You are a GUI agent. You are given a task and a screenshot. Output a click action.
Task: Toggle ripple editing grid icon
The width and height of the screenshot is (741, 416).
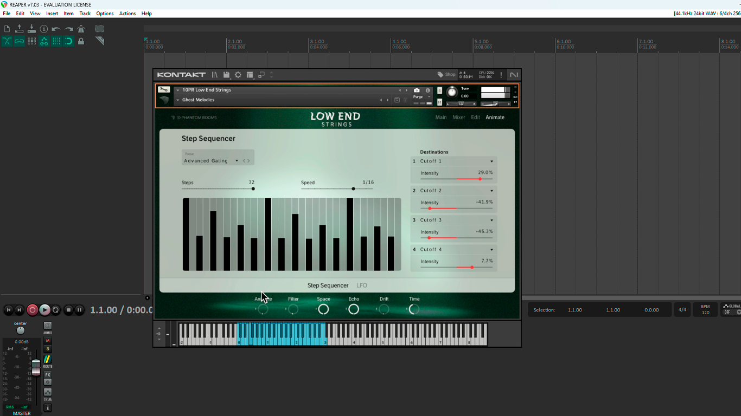coord(31,41)
